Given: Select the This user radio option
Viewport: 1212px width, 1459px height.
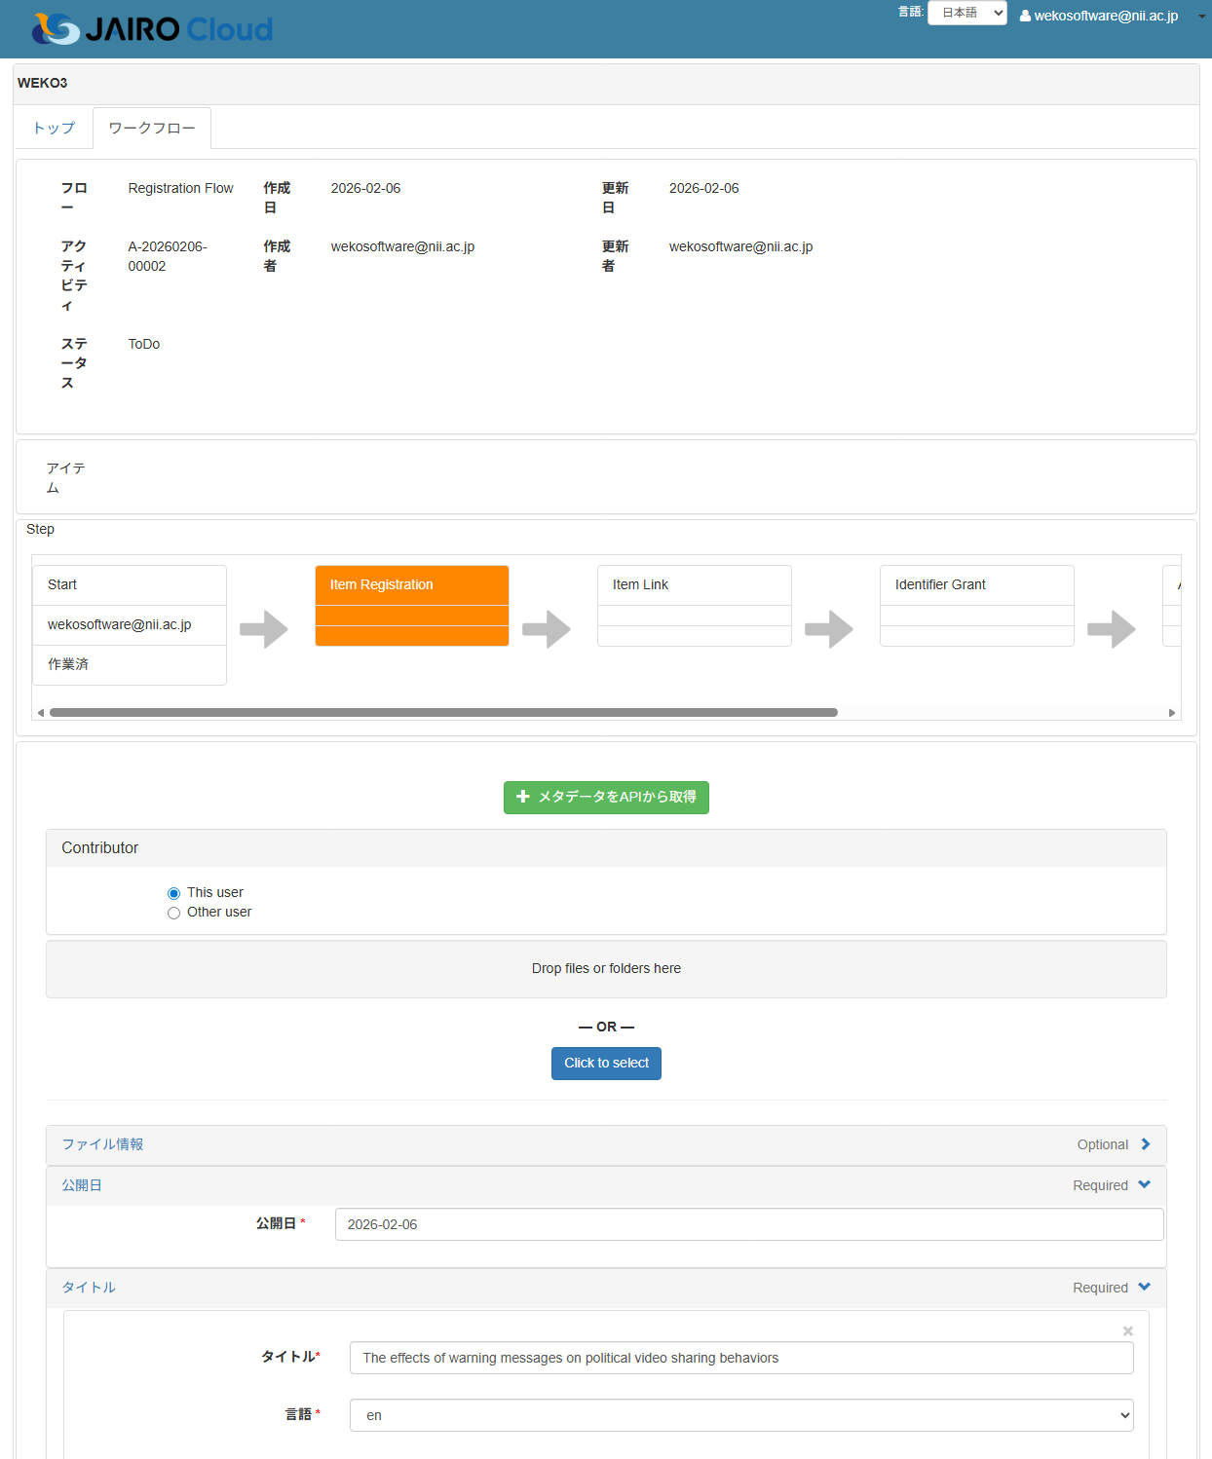Looking at the screenshot, I should click(x=174, y=893).
